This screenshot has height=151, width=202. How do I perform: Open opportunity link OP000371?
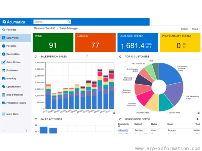[x=123, y=130]
